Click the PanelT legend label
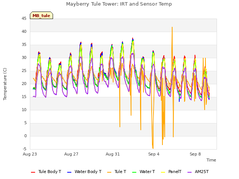This screenshot has height=179, width=239. point(175,172)
